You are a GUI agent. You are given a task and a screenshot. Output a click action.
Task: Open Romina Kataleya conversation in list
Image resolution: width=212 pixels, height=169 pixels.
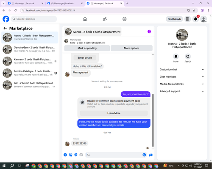coord(30,73)
